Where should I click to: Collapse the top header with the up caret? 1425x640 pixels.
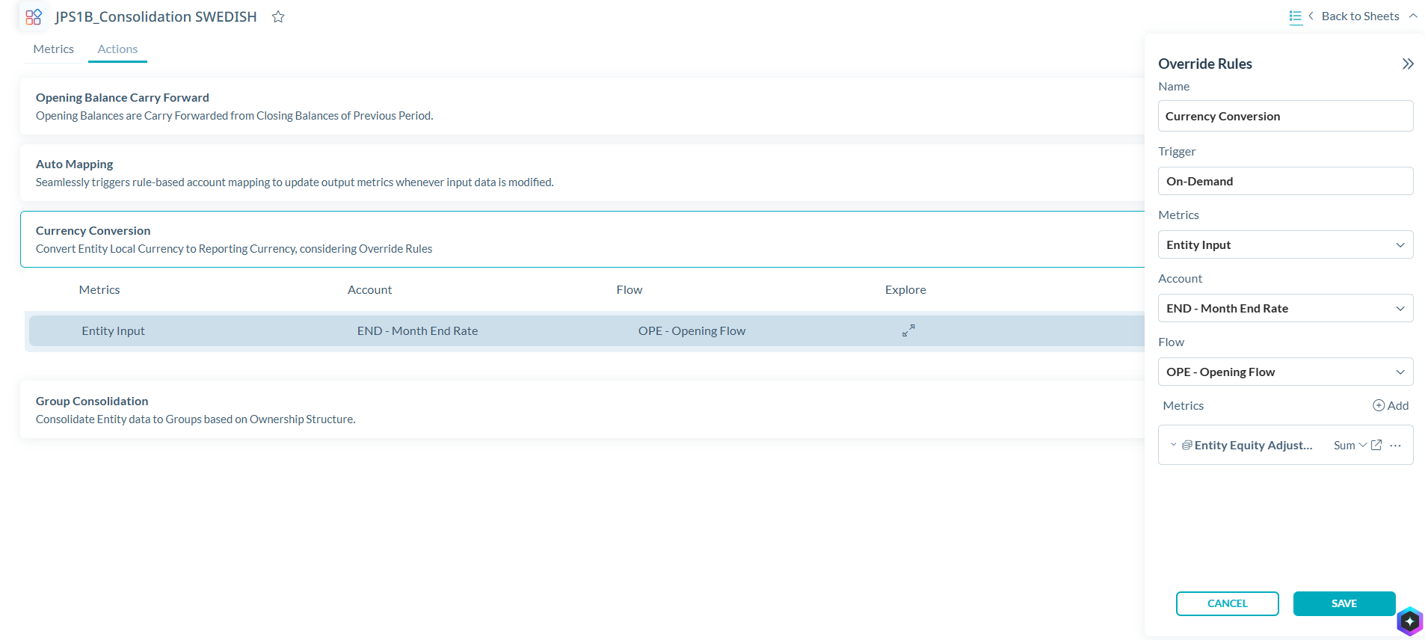point(1413,16)
